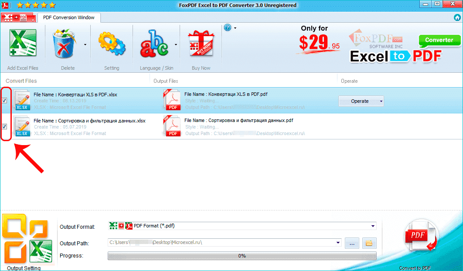Click the home icon at top right

[x=457, y=18]
